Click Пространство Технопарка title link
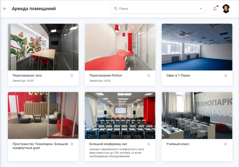The height and width of the screenshot is (167, 239). pyautogui.click(x=40, y=146)
